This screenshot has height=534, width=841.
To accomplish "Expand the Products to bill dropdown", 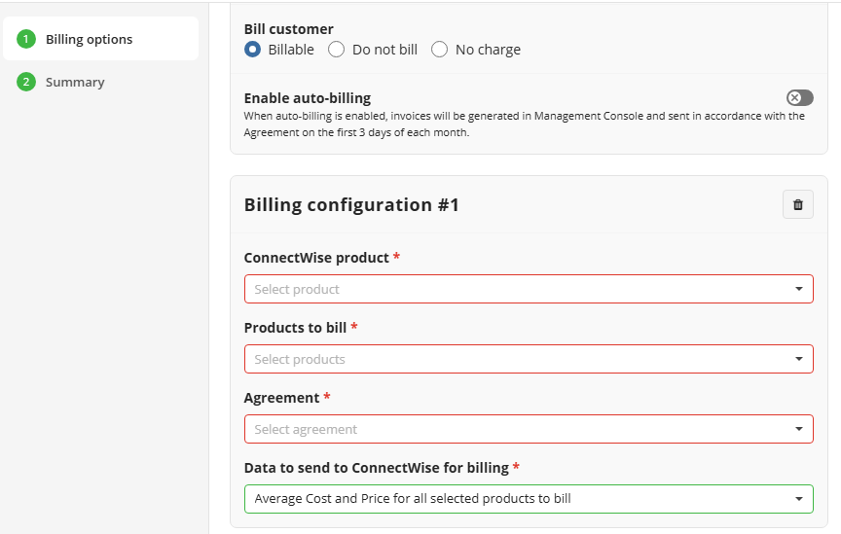I will 529,359.
